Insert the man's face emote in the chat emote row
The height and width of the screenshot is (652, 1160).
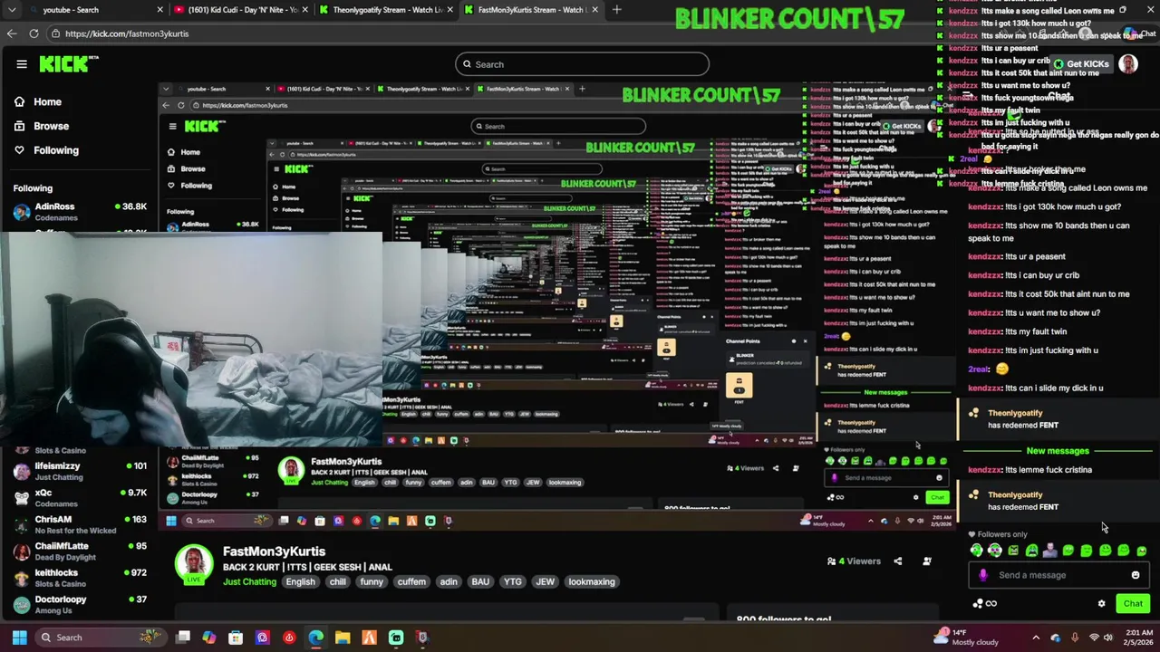pos(1049,551)
